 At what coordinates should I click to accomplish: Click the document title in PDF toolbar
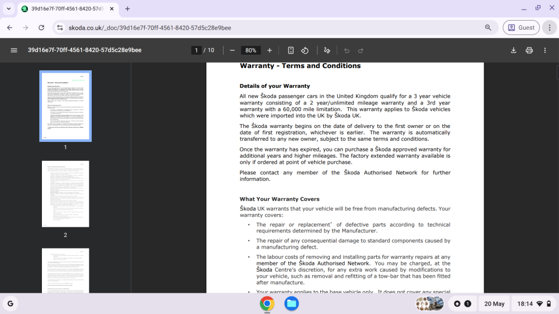84,50
